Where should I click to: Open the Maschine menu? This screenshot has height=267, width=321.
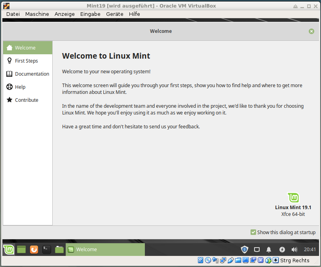[x=37, y=14]
